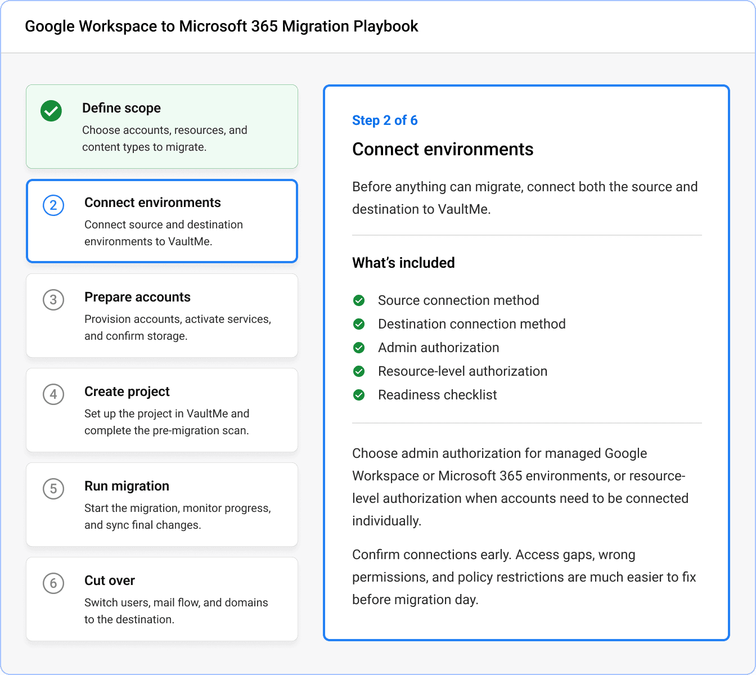
Task: Open the Run migration step card
Action: click(162, 505)
